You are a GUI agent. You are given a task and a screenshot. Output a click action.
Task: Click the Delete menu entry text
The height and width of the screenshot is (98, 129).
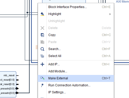pyautogui.click(x=53, y=28)
